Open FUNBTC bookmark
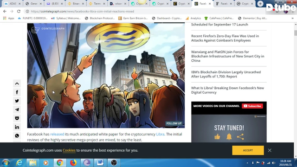 click(x=32, y=19)
